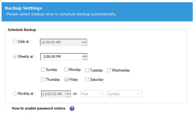Select the Monthly at radio button
This screenshot has height=122, width=195.
coord(15,94)
